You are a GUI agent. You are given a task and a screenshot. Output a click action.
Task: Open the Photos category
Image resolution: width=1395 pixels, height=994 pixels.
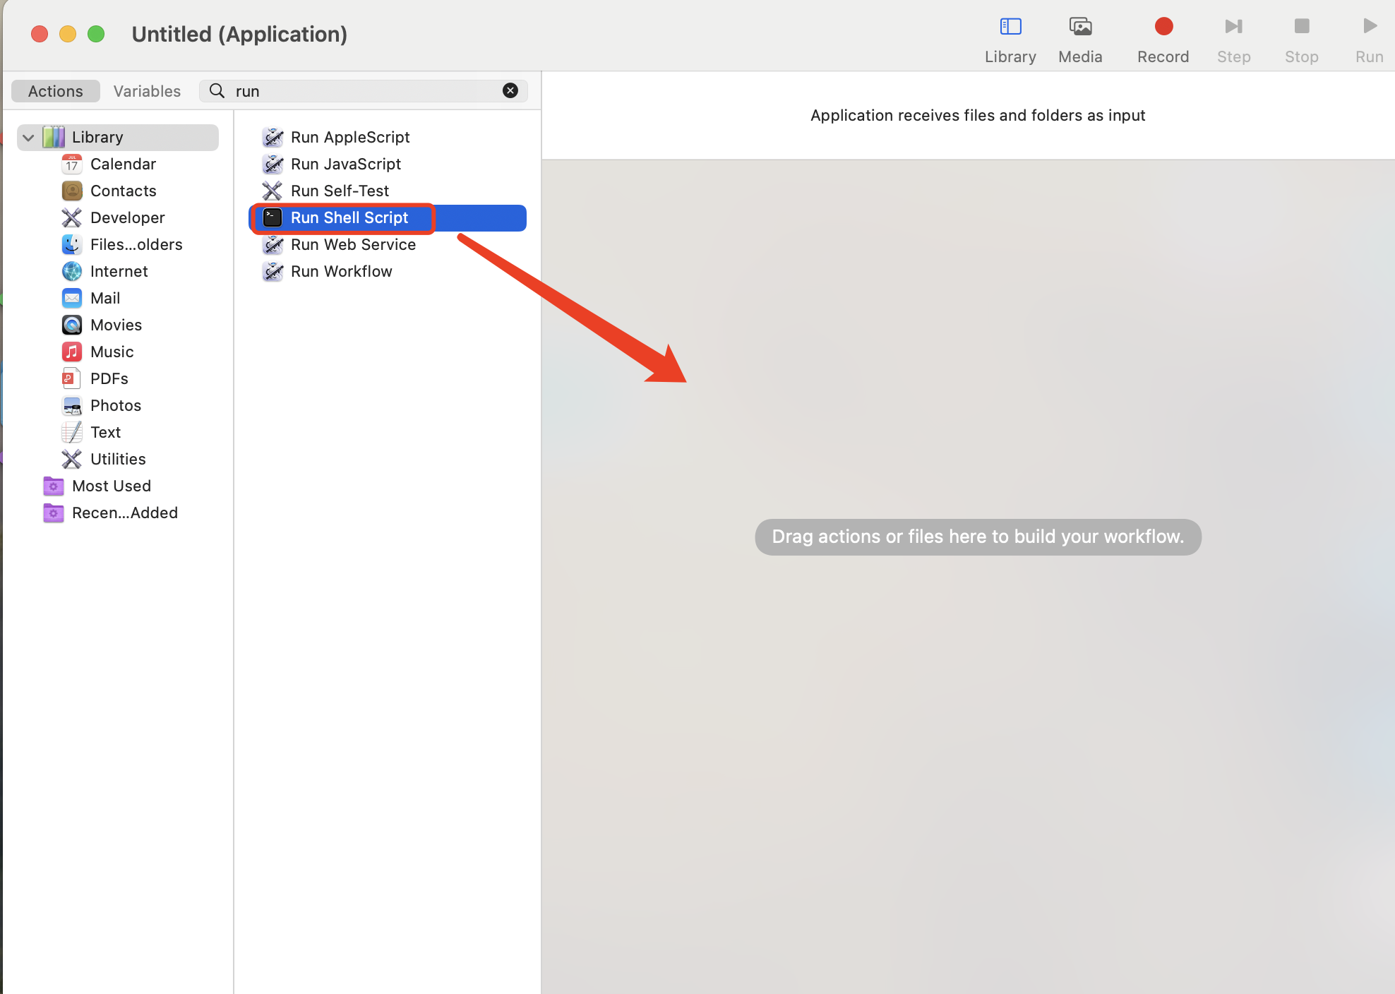[x=115, y=405]
